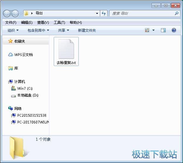Open the 编辑(E) menu
Image resolution: width=183 pixels, height=163 pixels.
27,23
